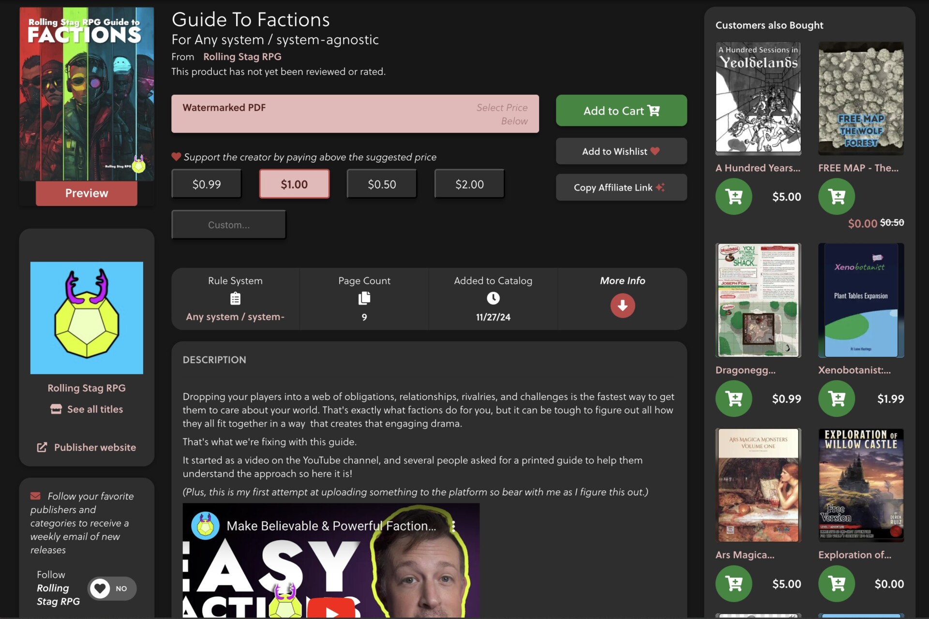
Task: Open the Watermarked PDF format selector
Action: (x=355, y=113)
